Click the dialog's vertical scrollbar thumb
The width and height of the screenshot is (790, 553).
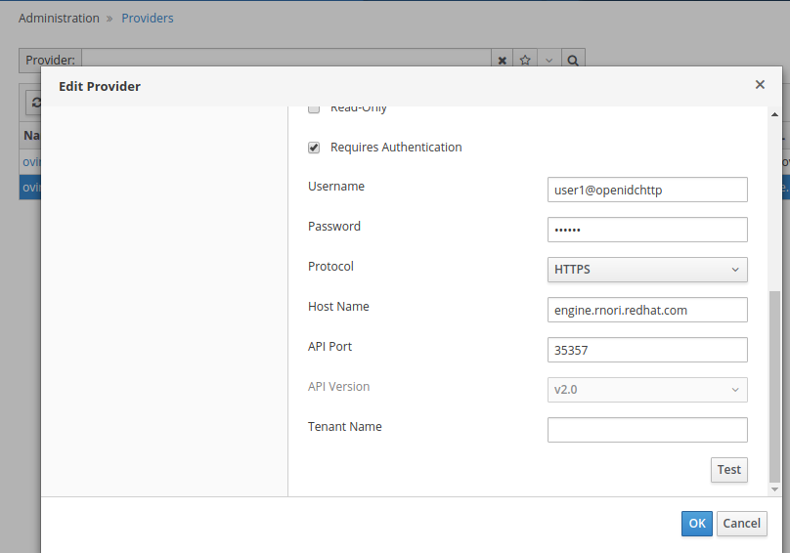pyautogui.click(x=774, y=386)
